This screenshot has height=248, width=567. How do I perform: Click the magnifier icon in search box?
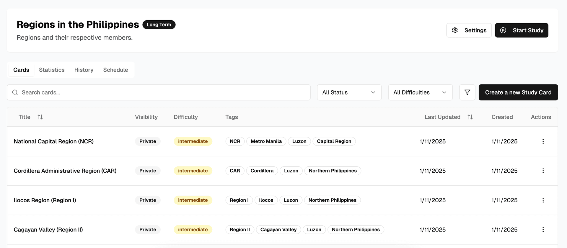click(15, 92)
